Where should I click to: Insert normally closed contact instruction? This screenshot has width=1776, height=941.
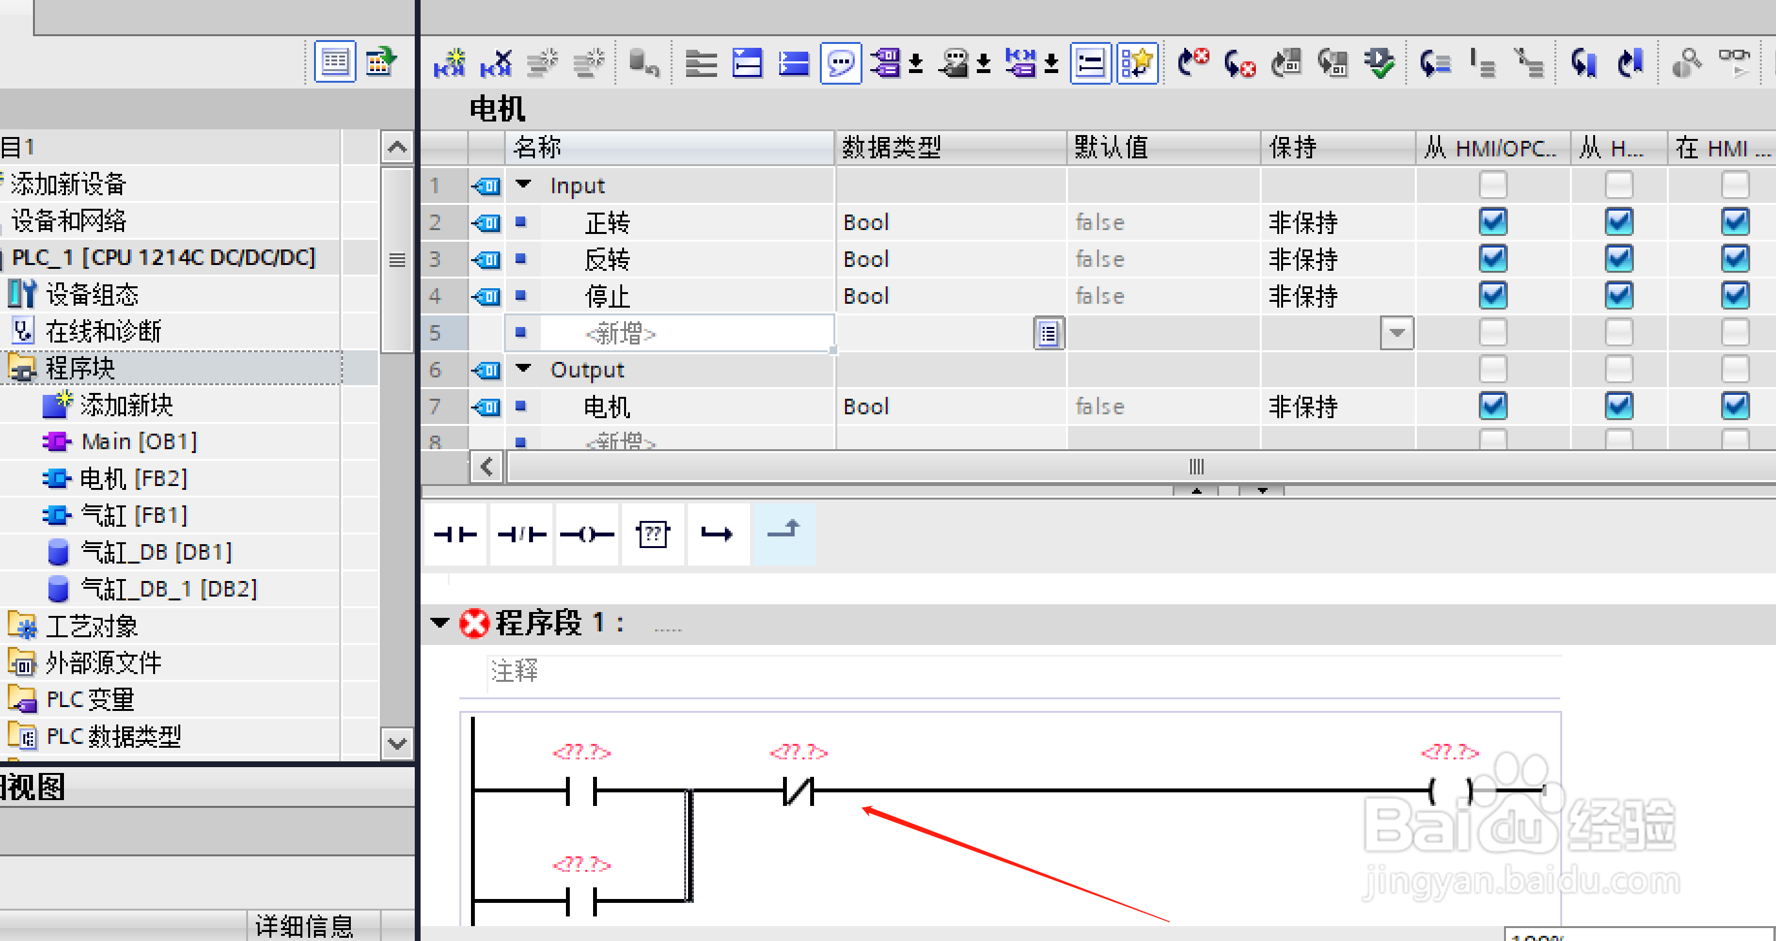[521, 534]
